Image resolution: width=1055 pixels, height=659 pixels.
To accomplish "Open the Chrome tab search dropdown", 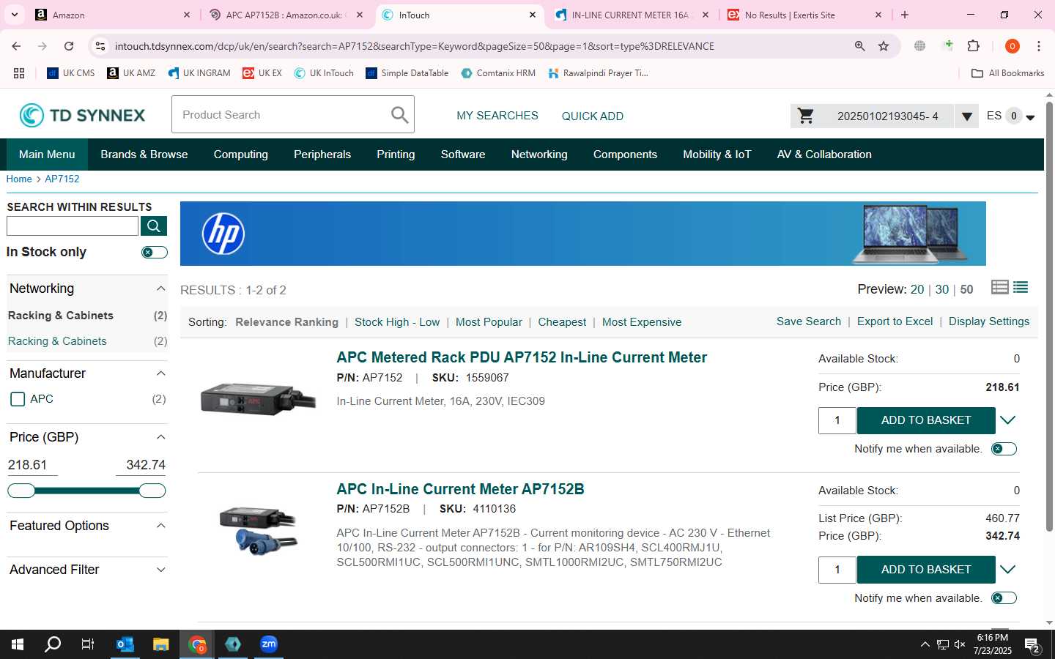I will (14, 15).
